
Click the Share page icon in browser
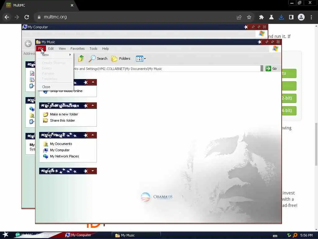point(239,17)
